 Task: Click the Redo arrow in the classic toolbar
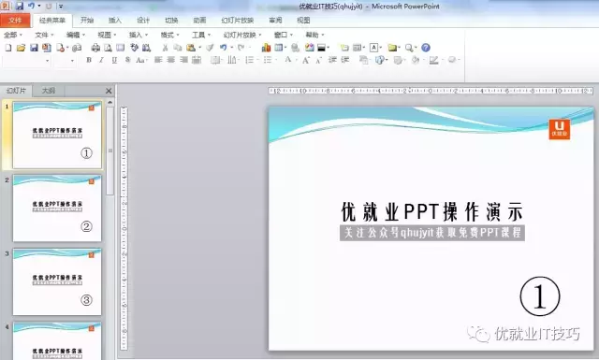pyautogui.click(x=241, y=48)
